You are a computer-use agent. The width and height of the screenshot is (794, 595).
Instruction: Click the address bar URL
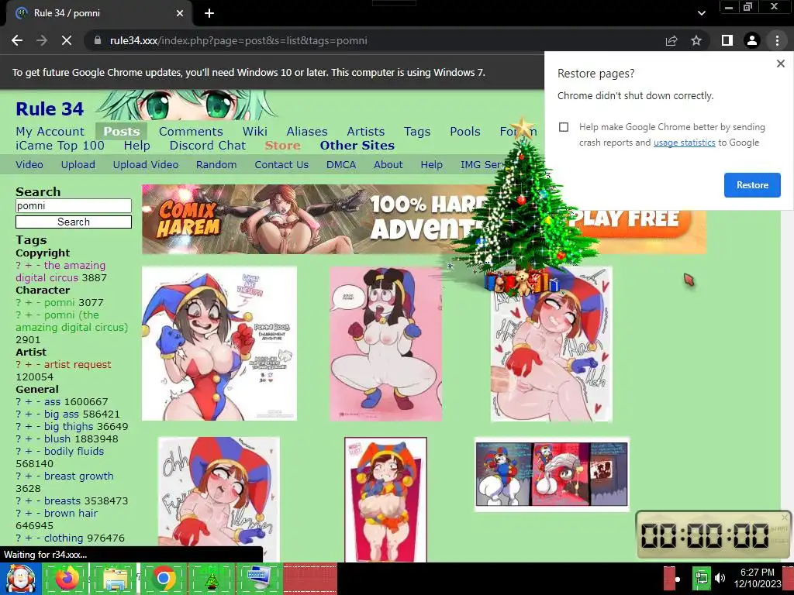(x=239, y=40)
